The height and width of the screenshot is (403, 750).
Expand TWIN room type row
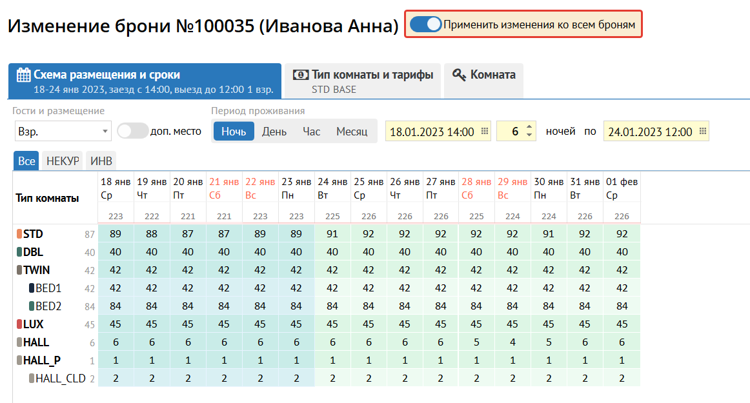pyautogui.click(x=36, y=270)
